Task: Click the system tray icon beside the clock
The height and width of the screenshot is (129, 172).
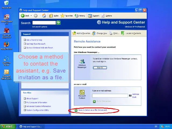Action: (x=163, y=127)
